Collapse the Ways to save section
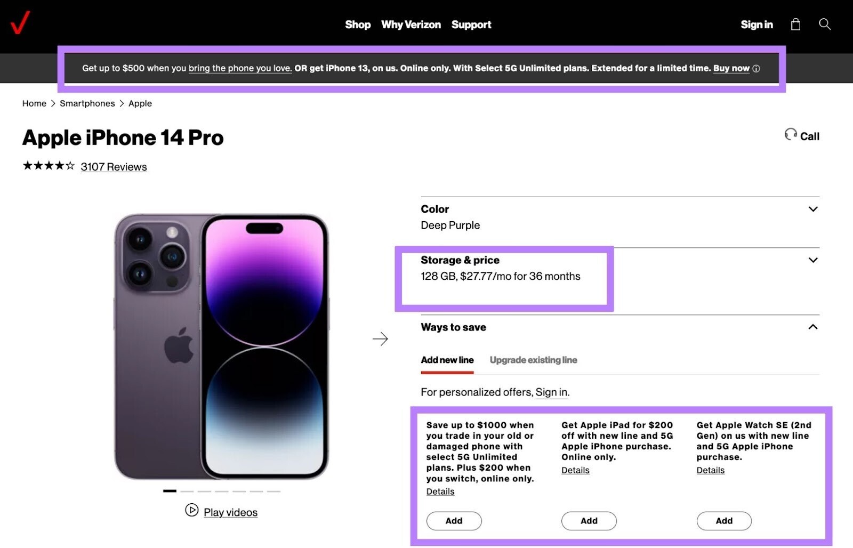The height and width of the screenshot is (548, 853). point(812,327)
